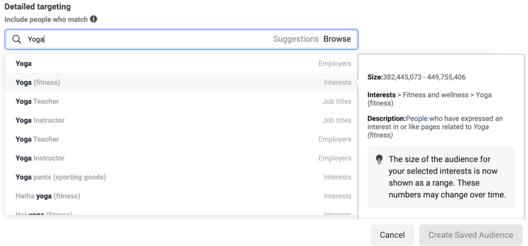
Task: Choose Yoga Instructor job title
Action: click(181, 120)
